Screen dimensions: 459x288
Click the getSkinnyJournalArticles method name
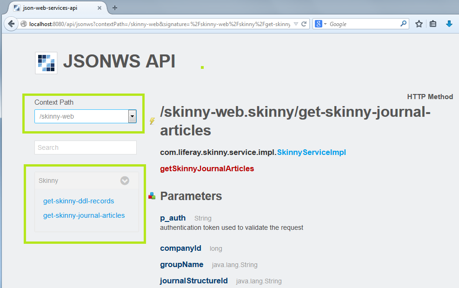click(207, 168)
